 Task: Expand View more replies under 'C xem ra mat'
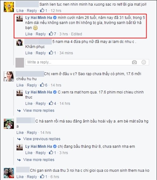click(x=39, y=110)
